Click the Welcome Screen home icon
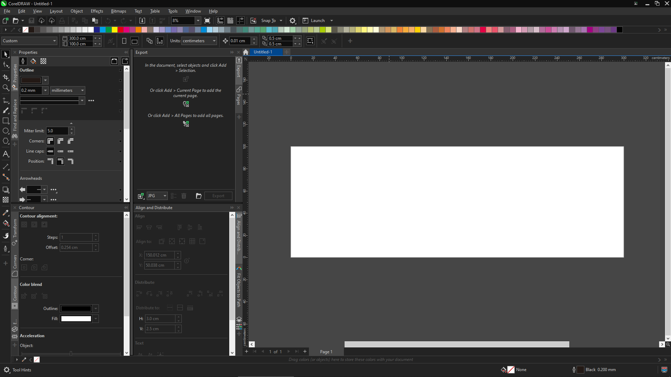671x377 pixels. 246,52
